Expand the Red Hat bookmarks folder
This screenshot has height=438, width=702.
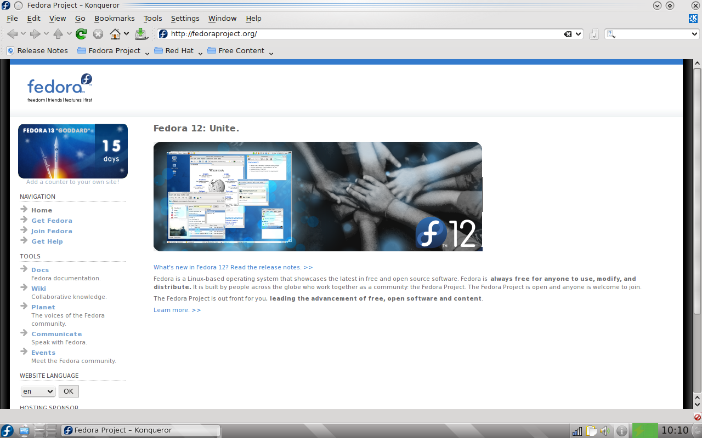[x=178, y=50]
